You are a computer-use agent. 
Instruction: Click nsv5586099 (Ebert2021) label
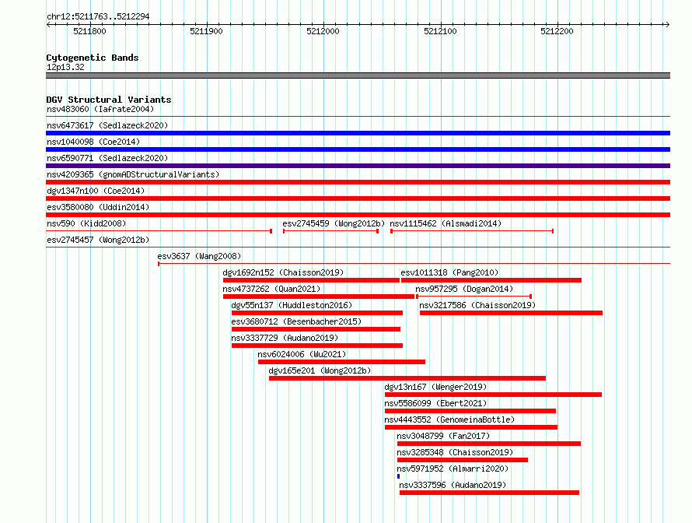tap(435, 403)
